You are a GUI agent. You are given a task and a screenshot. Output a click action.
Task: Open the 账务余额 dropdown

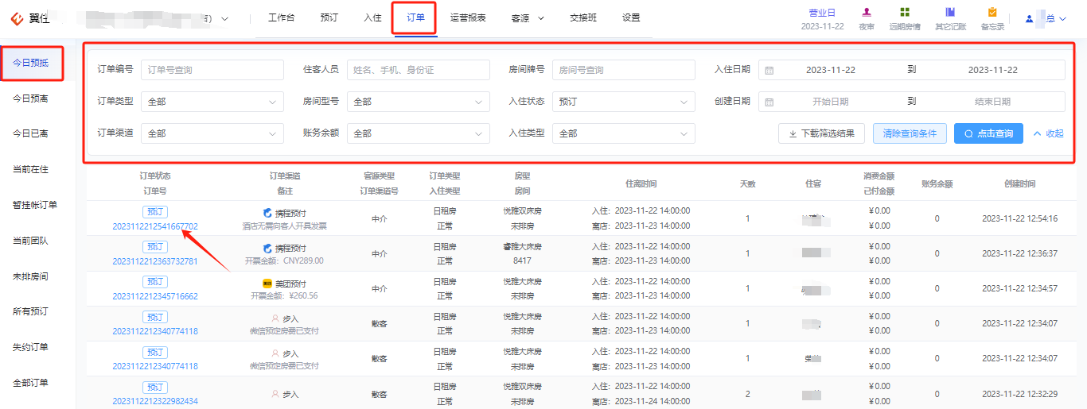[x=418, y=133]
